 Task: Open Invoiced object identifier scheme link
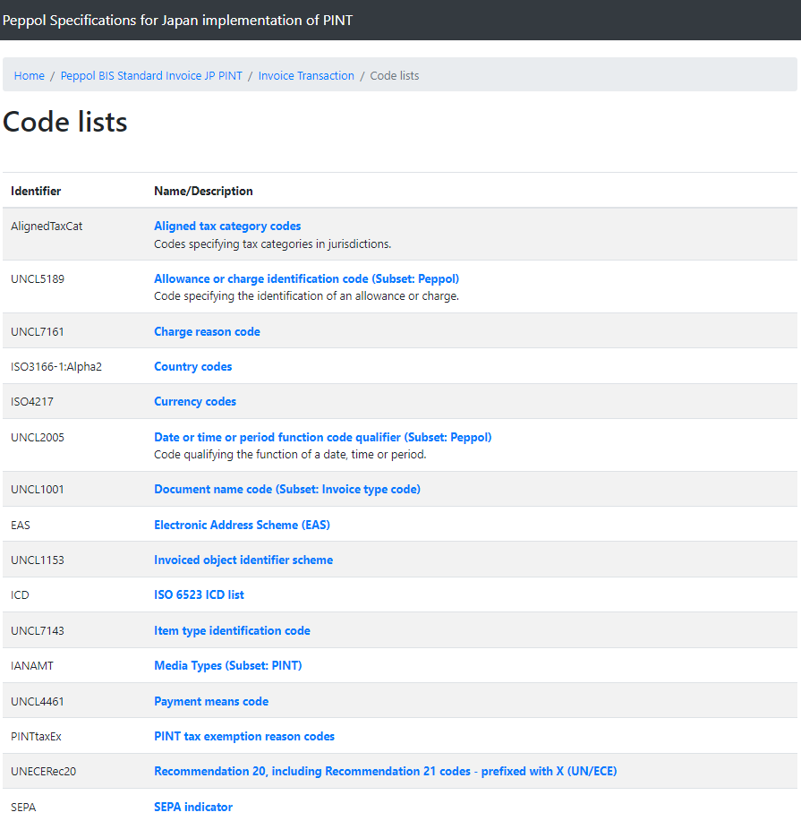[243, 560]
